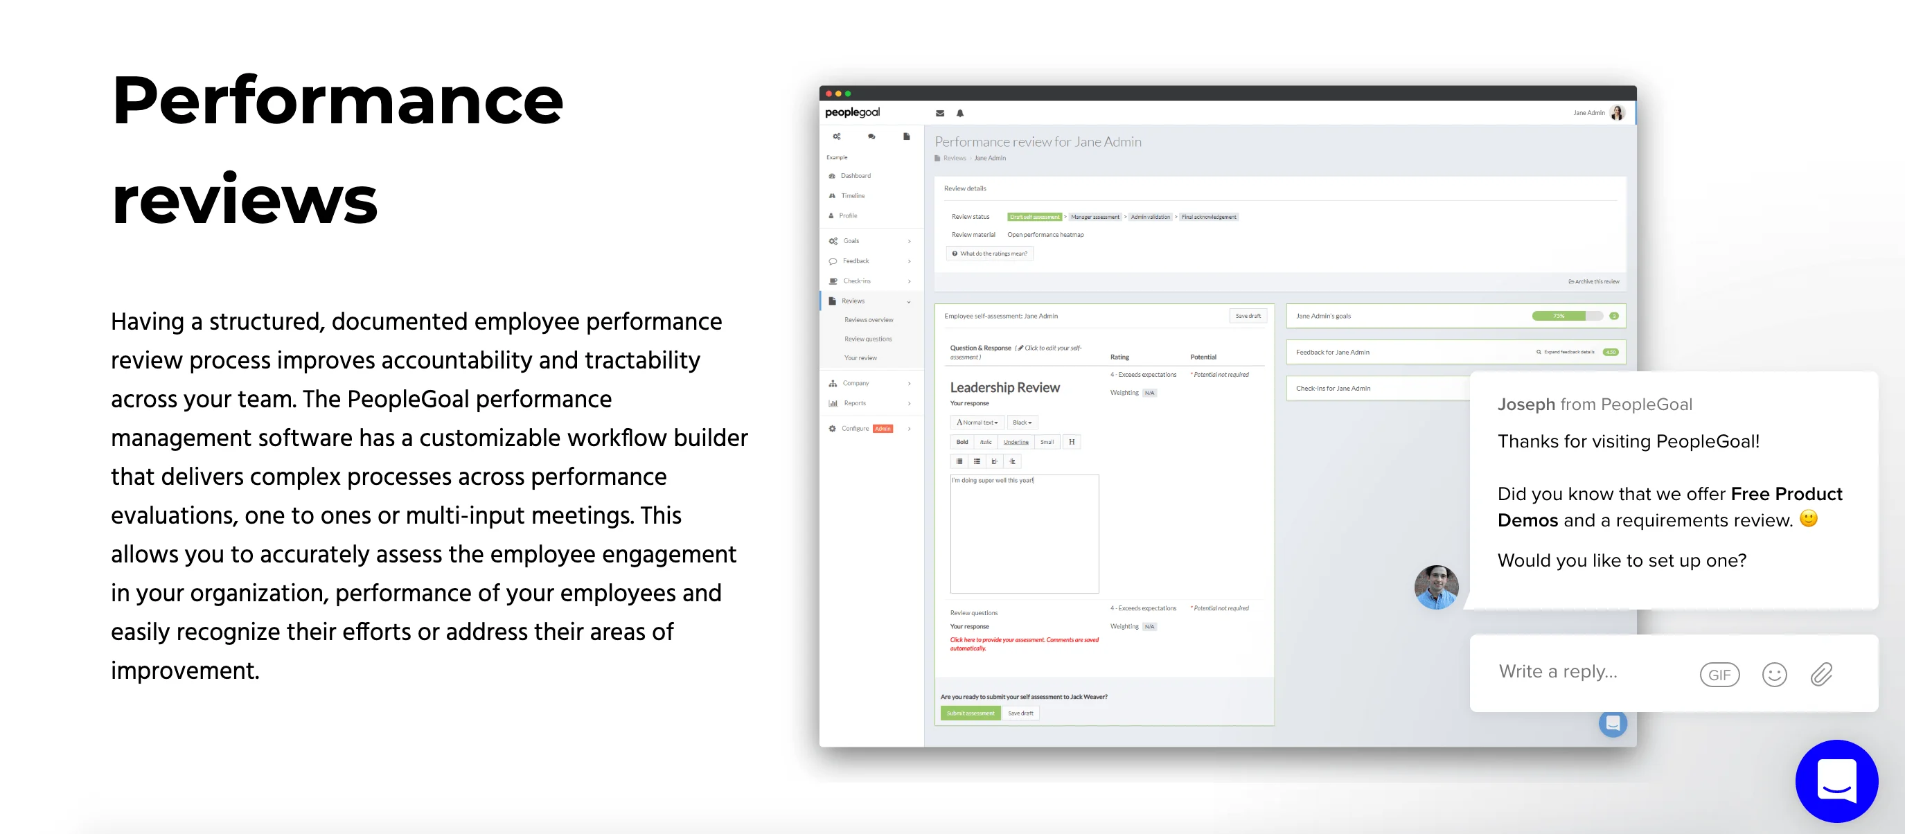Expand the Goals sidebar section
Viewport: 1905px width, 834px height.
pos(871,241)
